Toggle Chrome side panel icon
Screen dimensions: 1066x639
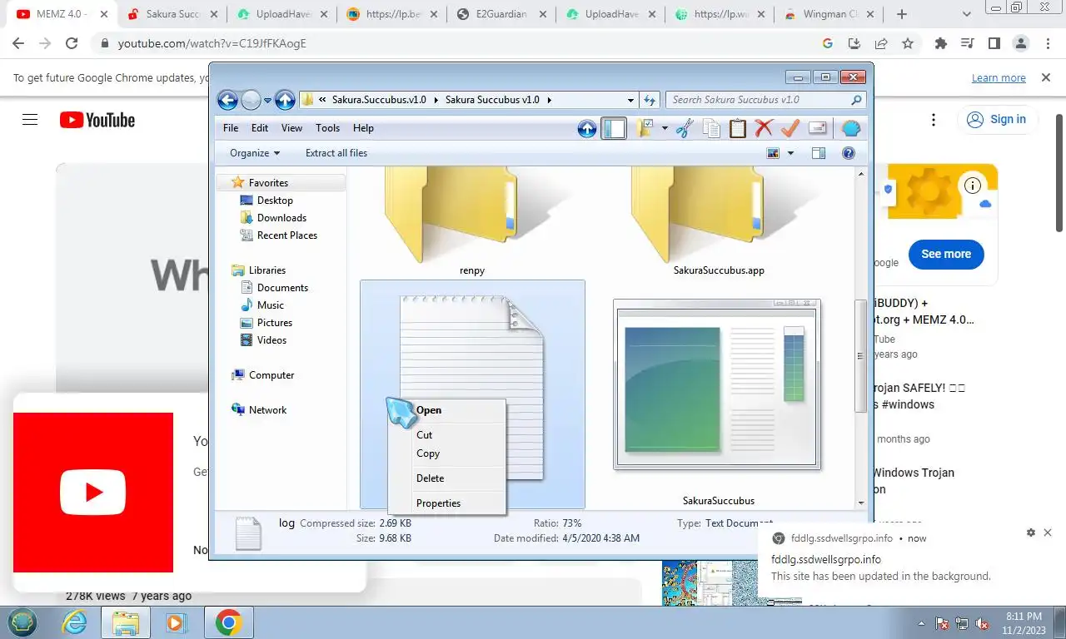click(994, 43)
